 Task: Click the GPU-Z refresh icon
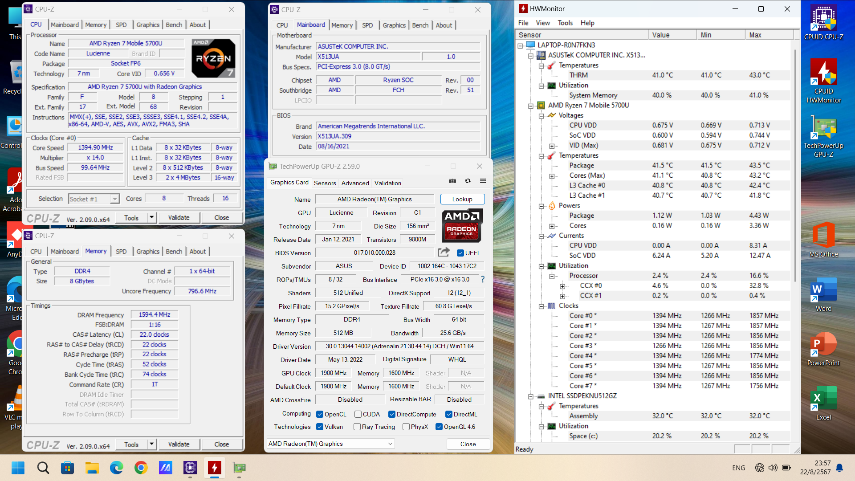tap(468, 181)
